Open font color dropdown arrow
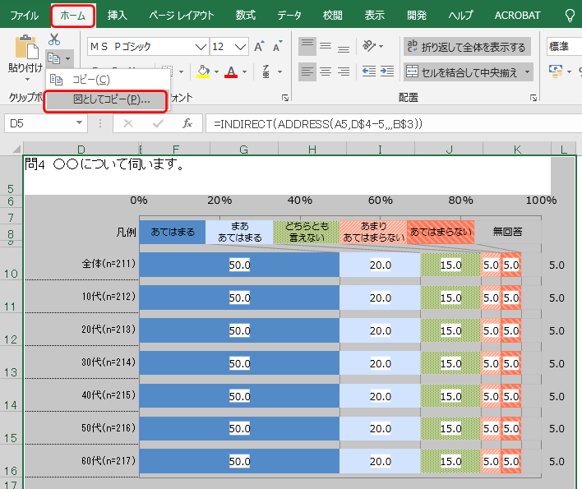Image resolution: width=582 pixels, height=489 pixels. [245, 72]
